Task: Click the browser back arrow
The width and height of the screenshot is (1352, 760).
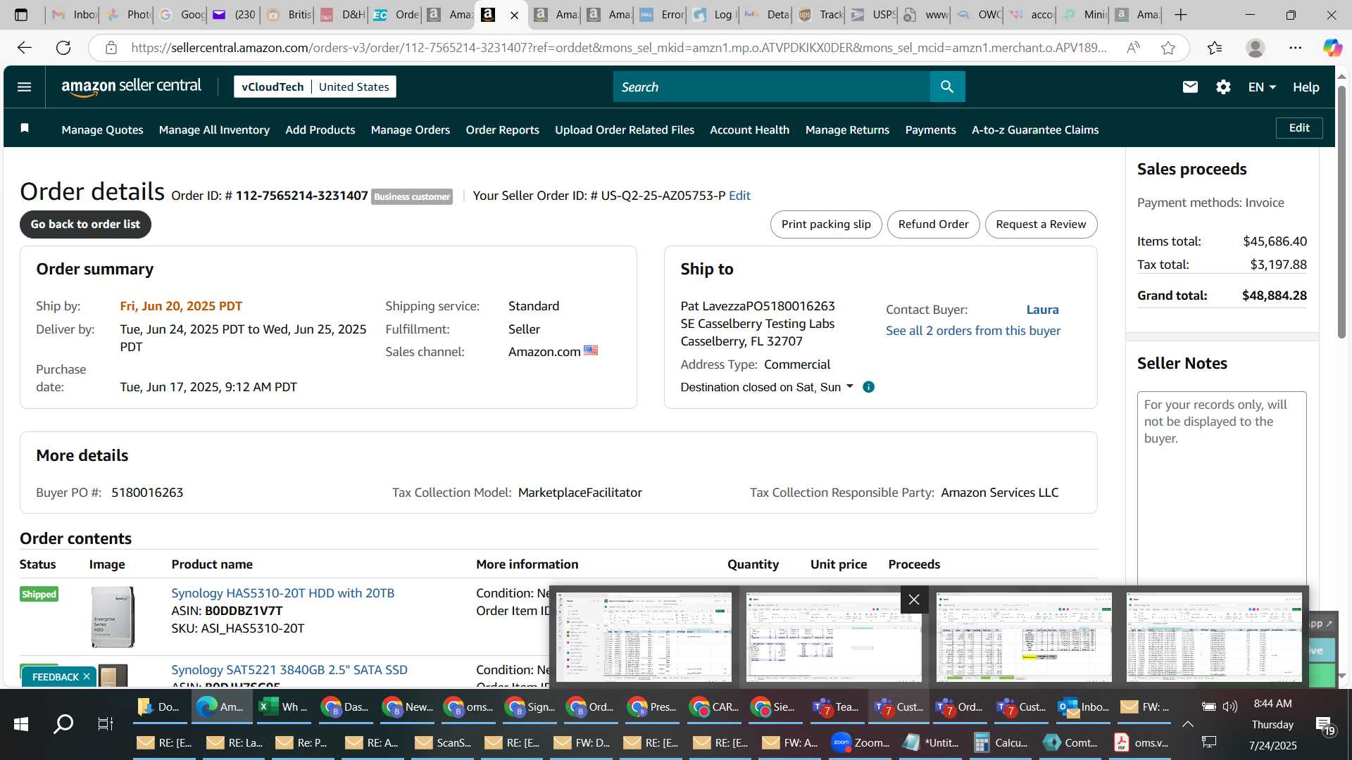Action: [25, 47]
